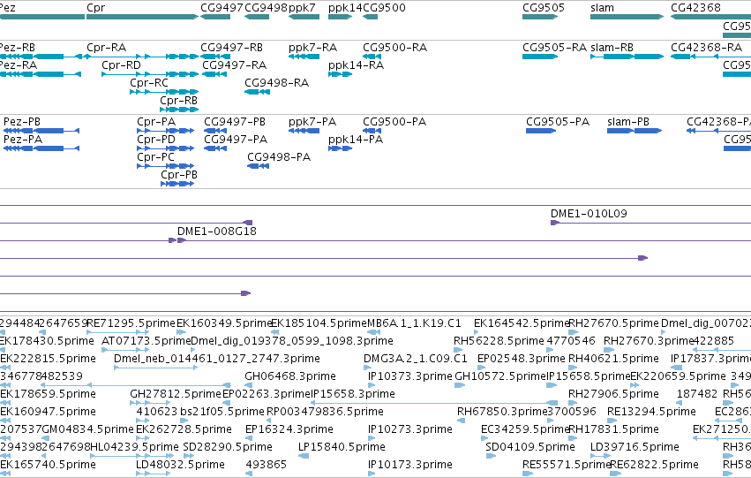Select the EK160349.5prime EST
This screenshot has height=478, width=751.
tap(182, 332)
